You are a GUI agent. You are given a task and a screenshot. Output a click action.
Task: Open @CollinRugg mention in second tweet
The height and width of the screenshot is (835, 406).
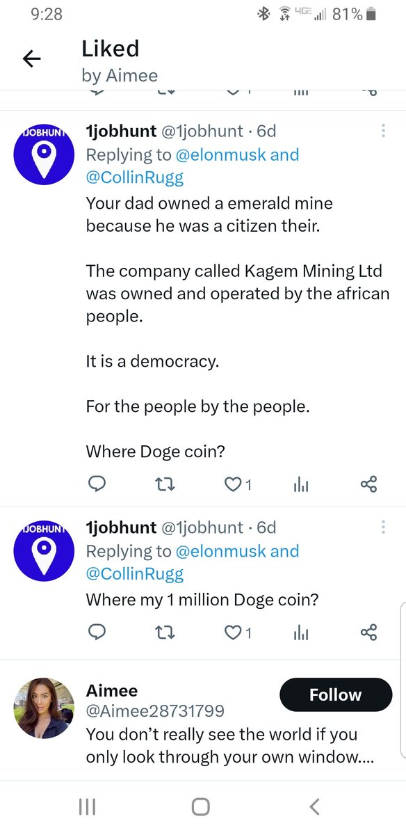point(135,574)
